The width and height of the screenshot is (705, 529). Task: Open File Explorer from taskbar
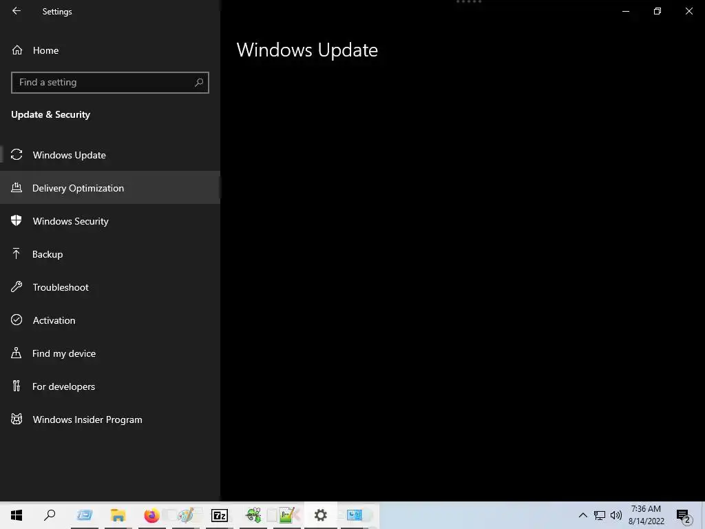click(x=118, y=515)
